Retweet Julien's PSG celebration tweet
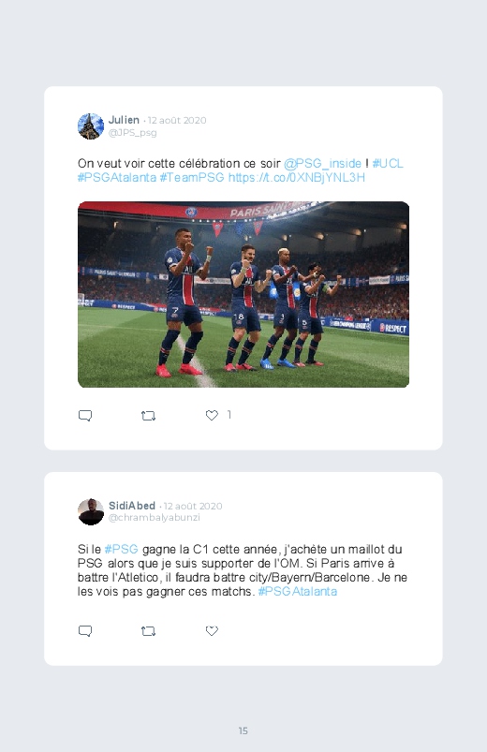The image size is (487, 752). tap(148, 416)
